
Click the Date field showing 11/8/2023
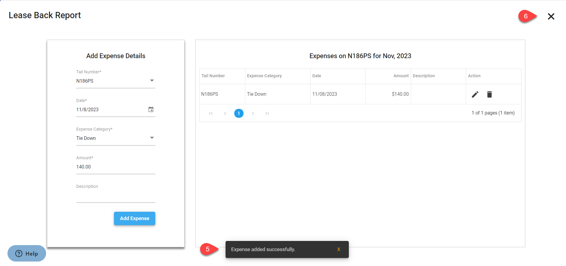(111, 110)
